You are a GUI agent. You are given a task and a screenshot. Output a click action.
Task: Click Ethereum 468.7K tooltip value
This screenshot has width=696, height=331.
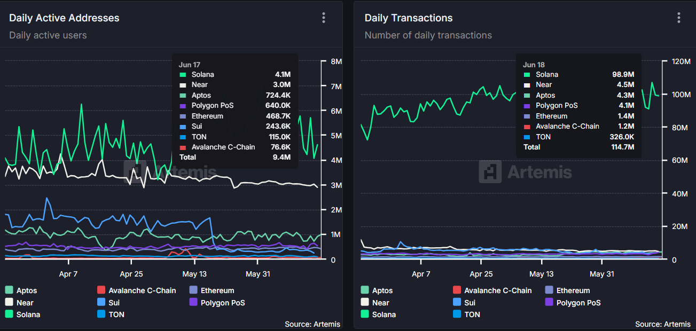[x=278, y=116]
